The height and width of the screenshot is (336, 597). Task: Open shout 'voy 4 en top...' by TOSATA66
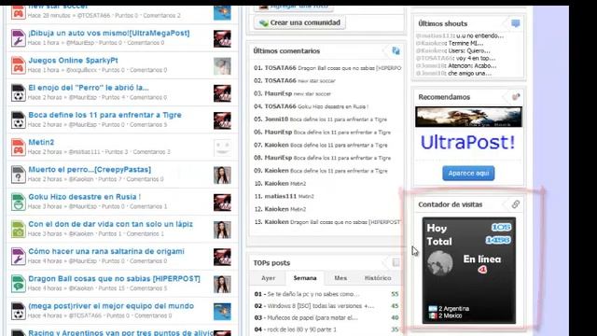tap(476, 58)
